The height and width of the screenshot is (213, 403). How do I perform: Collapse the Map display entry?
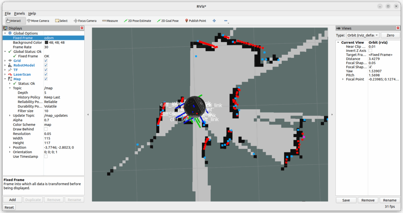click(x=5, y=79)
